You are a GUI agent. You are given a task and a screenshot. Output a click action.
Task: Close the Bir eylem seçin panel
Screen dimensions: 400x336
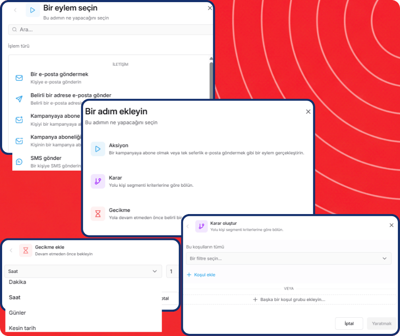click(x=210, y=8)
